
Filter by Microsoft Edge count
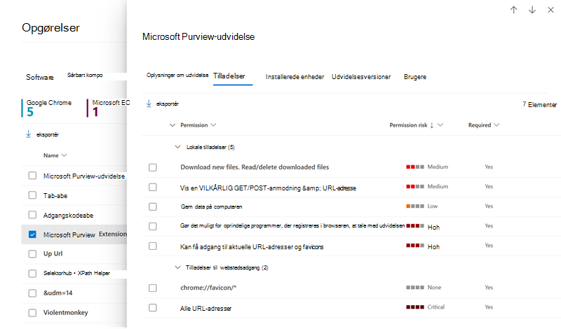click(x=109, y=108)
